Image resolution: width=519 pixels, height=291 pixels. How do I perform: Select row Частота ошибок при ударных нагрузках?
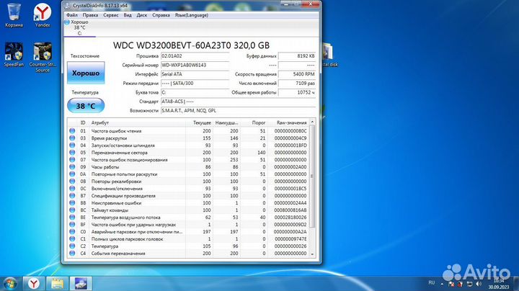click(x=188, y=225)
